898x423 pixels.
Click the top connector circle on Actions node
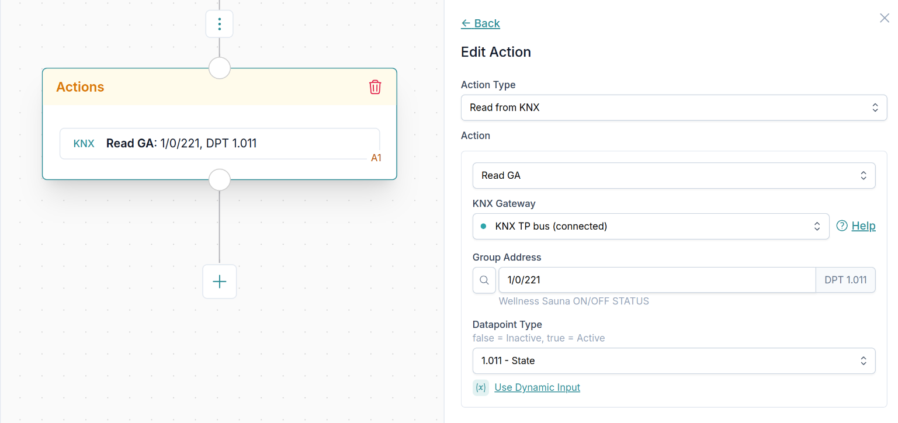219,68
